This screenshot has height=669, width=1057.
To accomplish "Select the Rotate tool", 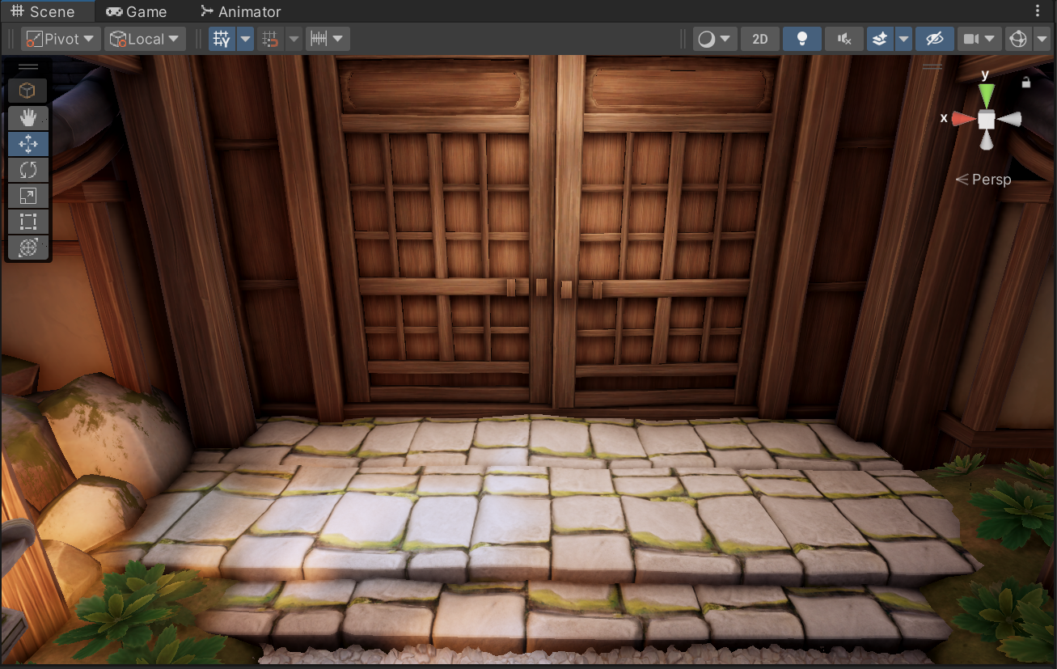I will (28, 170).
